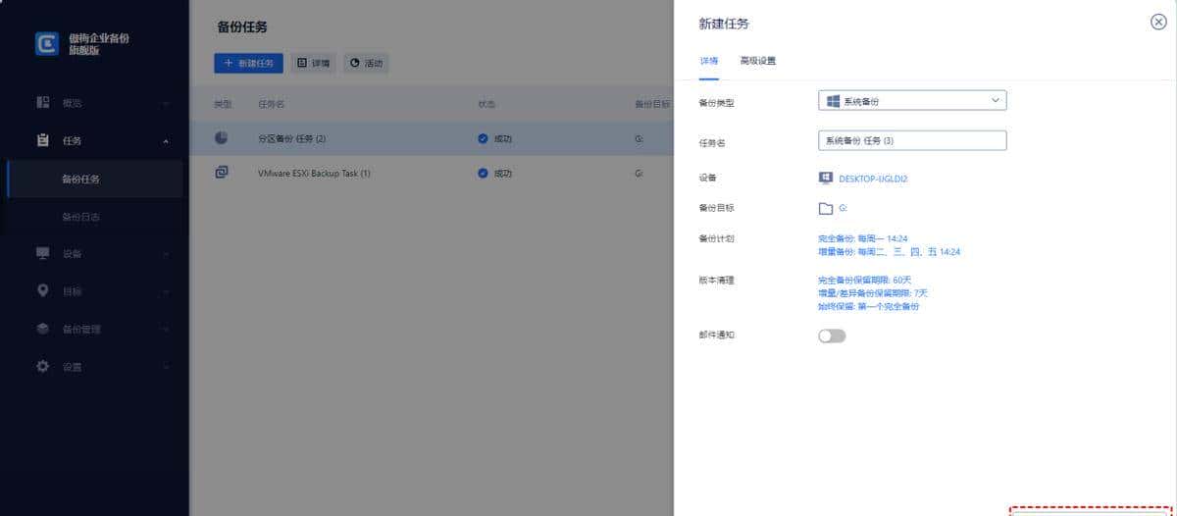Click 完全备份保留期限: 60天 link

tap(864, 280)
